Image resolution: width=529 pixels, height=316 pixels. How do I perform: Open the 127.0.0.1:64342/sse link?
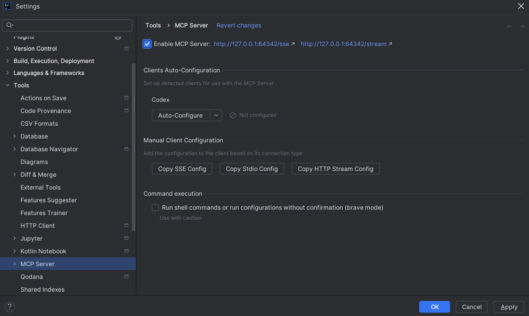tap(254, 44)
